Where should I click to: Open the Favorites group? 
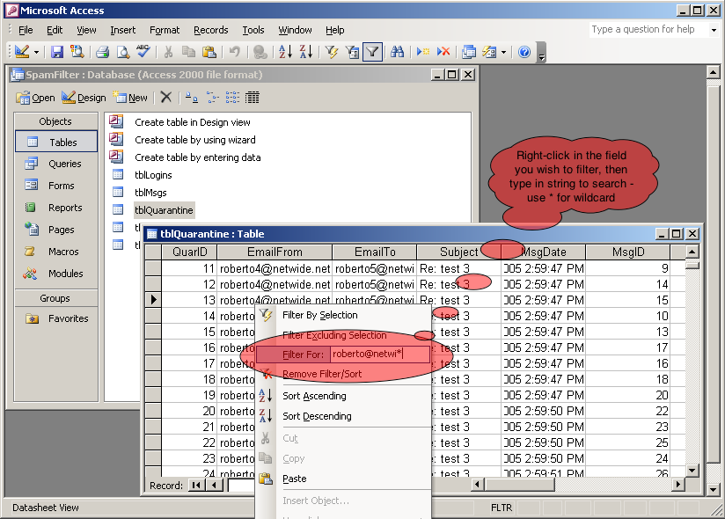tap(56, 318)
